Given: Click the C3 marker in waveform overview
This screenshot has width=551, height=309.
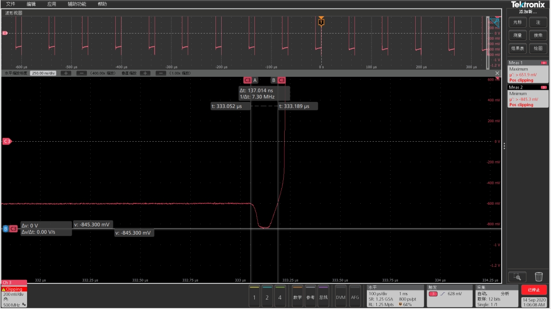Looking at the screenshot, I should coord(5,33).
